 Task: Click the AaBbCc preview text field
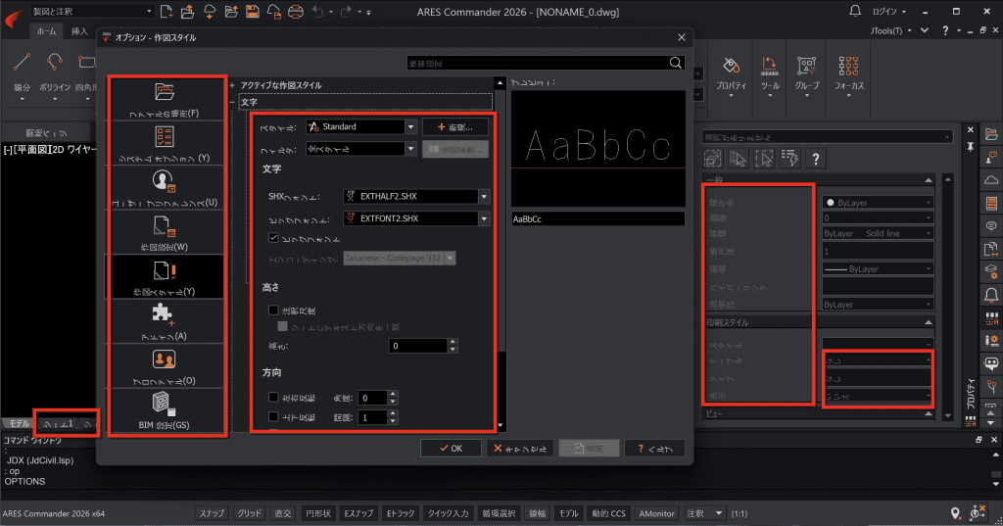click(x=598, y=218)
